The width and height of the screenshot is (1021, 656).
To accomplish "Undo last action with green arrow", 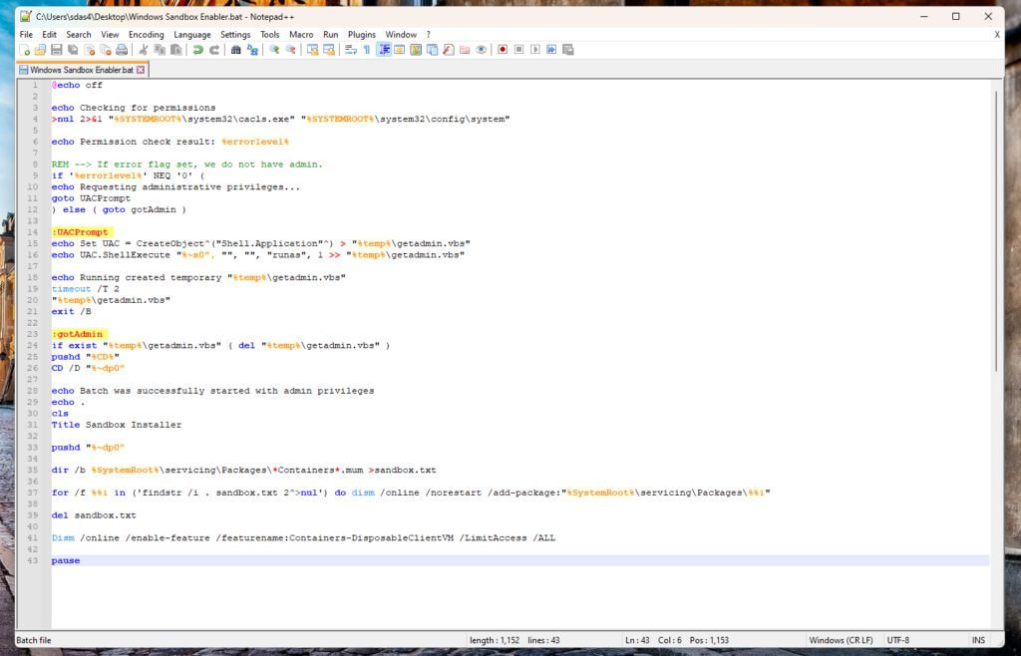I will pyautogui.click(x=198, y=50).
